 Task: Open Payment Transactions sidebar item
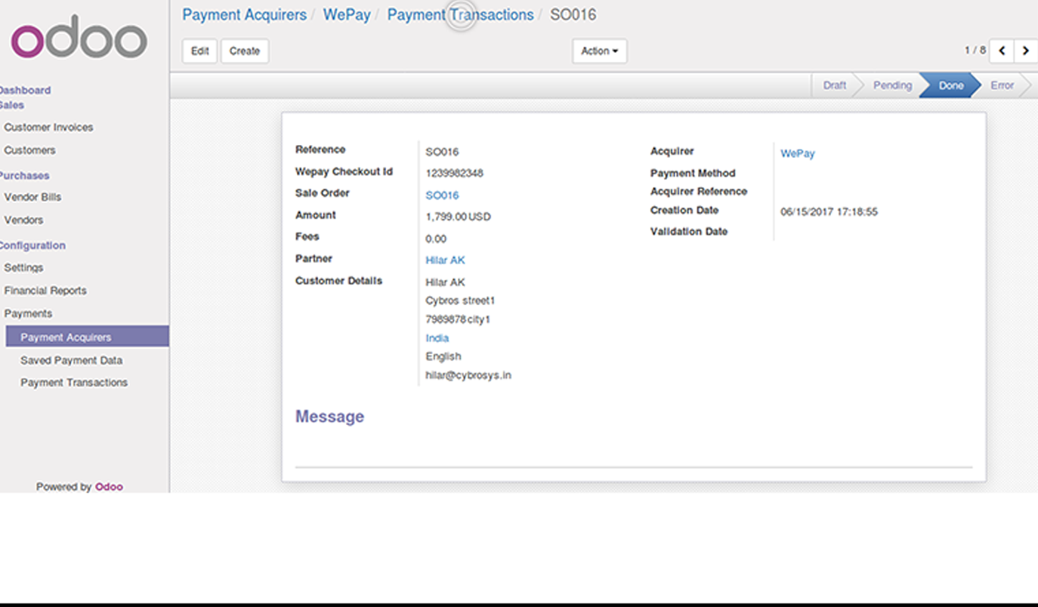click(x=74, y=382)
